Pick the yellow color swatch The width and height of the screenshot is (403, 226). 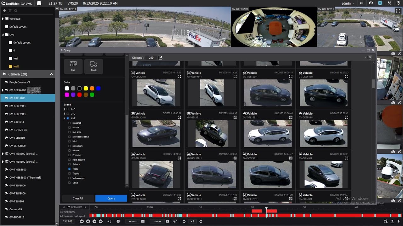coord(86,89)
